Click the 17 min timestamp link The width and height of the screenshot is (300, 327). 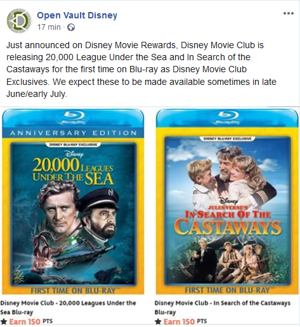[x=49, y=27]
